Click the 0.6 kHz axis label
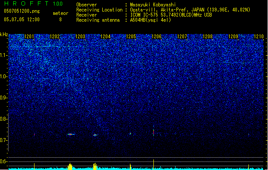 4,161
